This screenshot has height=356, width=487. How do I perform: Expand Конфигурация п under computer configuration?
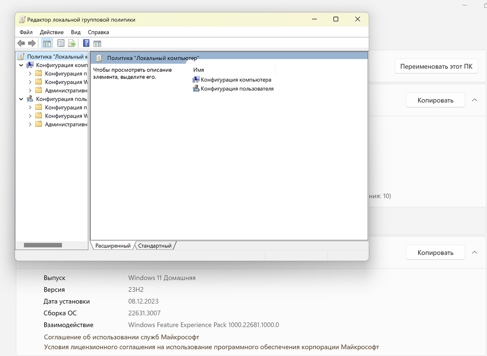(x=30, y=73)
